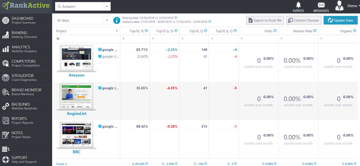
Task: Open the Amazon site thumbnail
Action: (x=76, y=58)
